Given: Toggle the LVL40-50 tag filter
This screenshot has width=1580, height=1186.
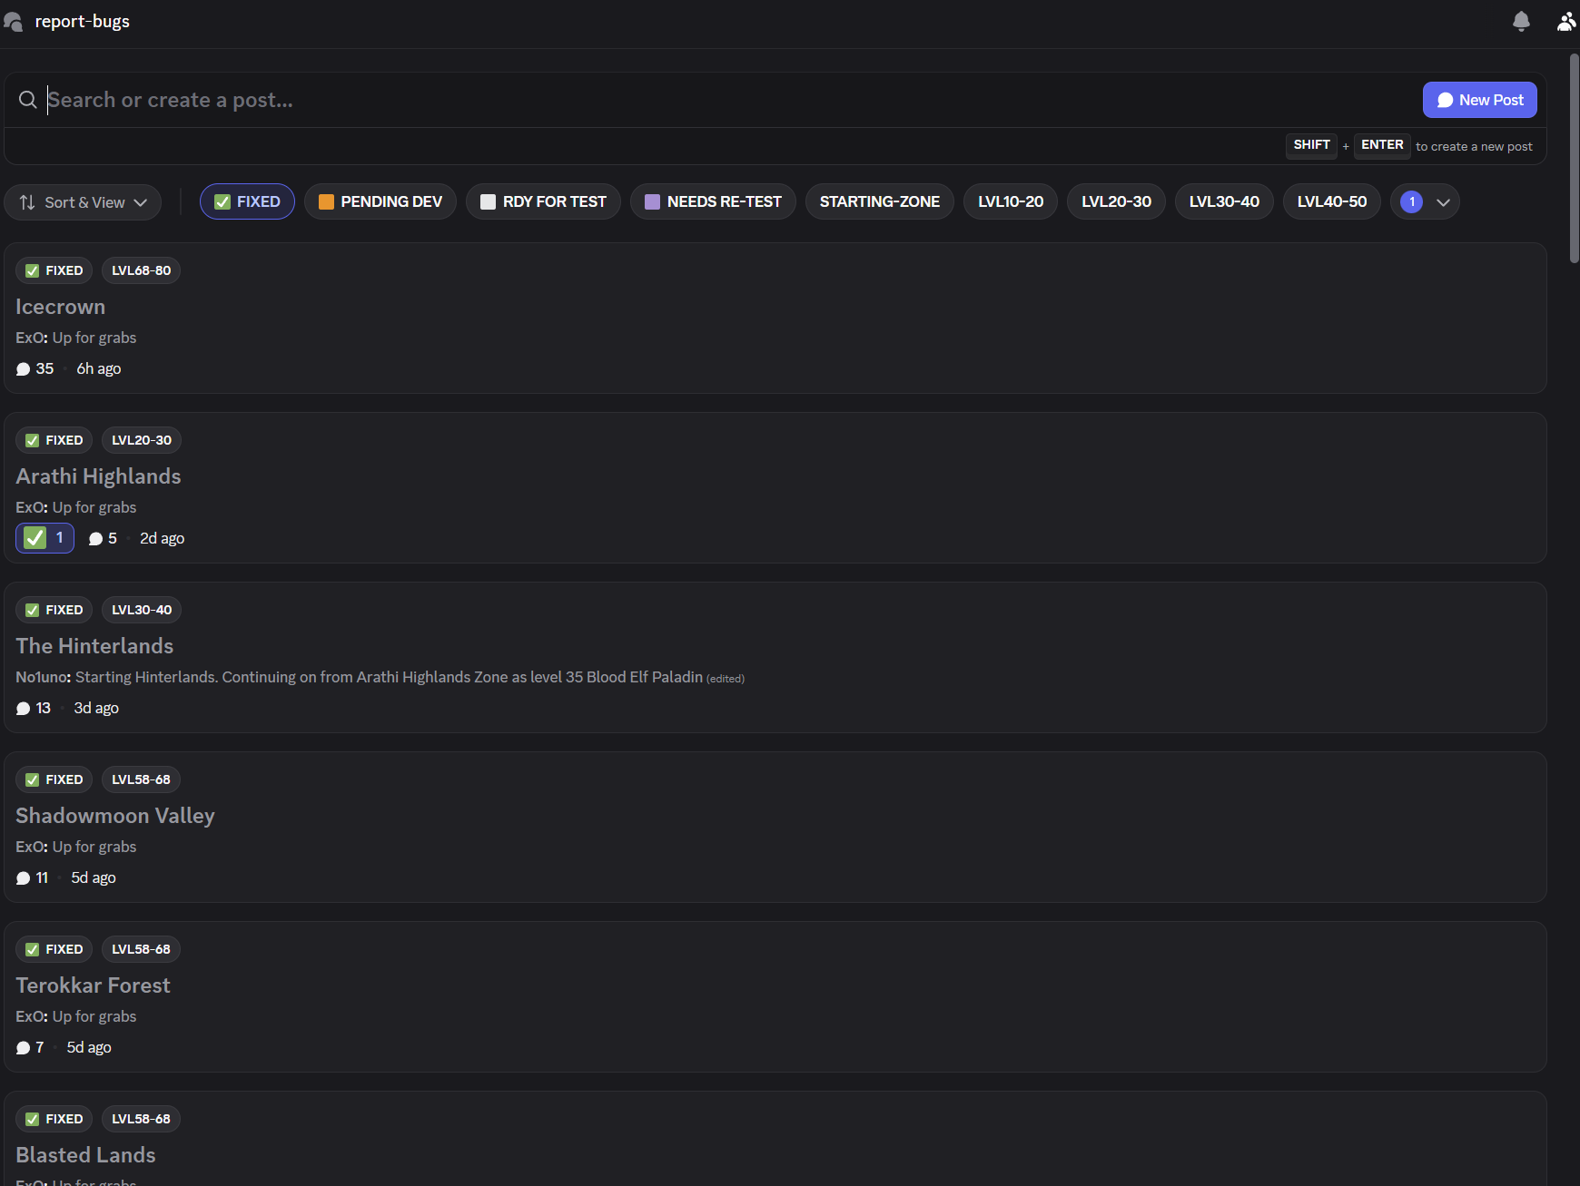Looking at the screenshot, I should pos(1332,201).
